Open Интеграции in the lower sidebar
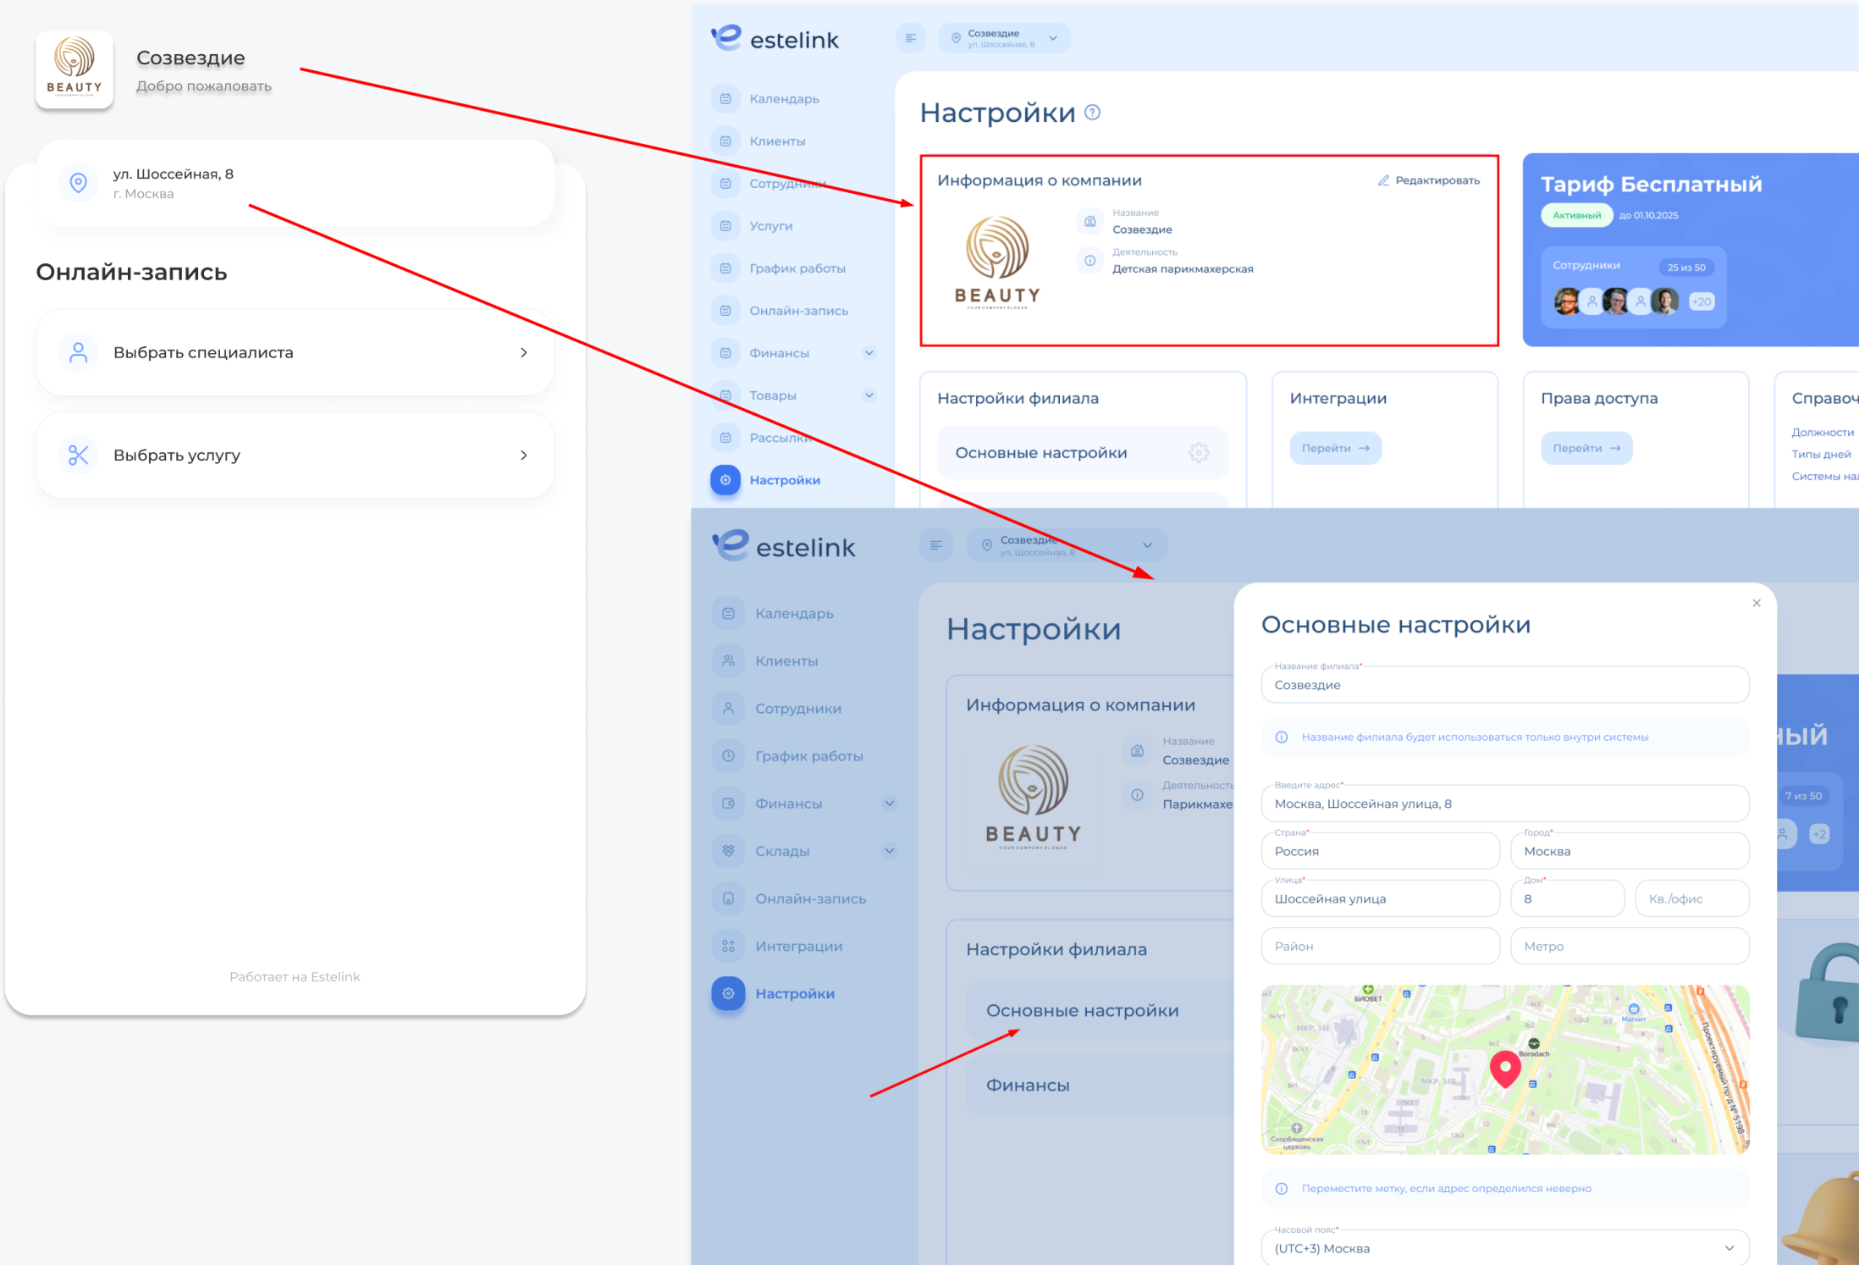The width and height of the screenshot is (1859, 1265). coord(798,946)
